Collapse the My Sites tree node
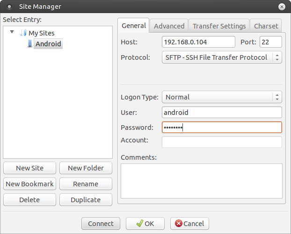Viewport: 291px width, 234px height. tap(12, 33)
